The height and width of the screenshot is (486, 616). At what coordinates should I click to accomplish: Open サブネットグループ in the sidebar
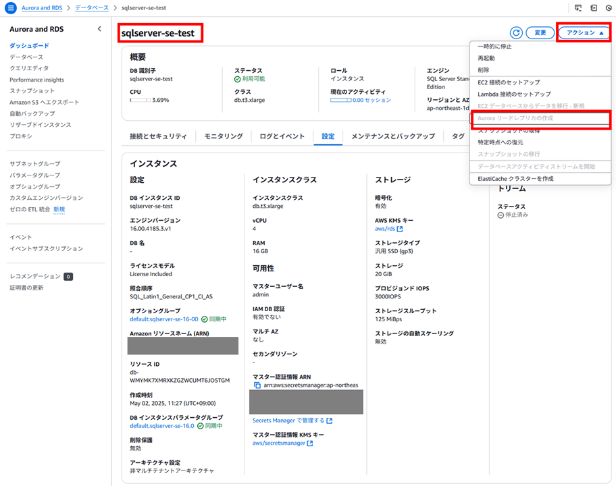pyautogui.click(x=35, y=164)
